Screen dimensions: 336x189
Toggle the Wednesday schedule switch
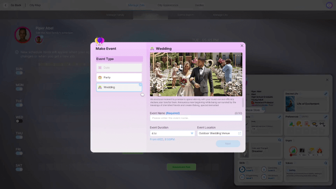[x=19, y=121]
